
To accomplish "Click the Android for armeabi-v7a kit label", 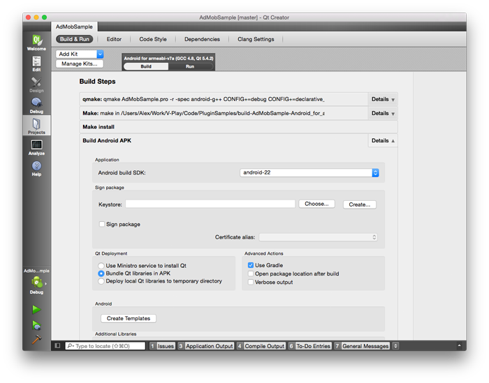I will [x=168, y=58].
